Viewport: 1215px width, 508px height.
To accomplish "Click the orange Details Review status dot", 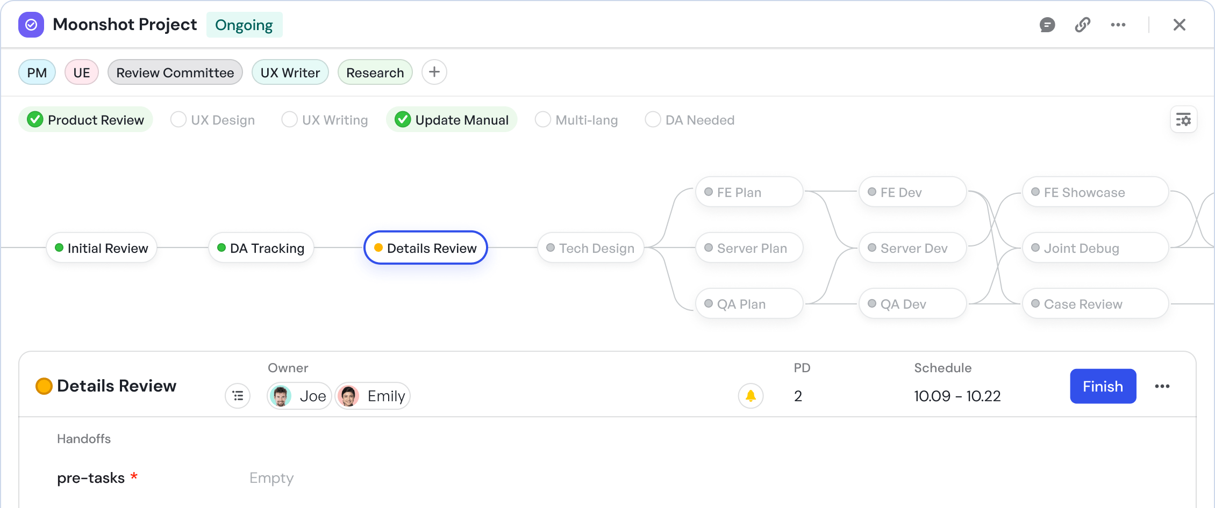I will pyautogui.click(x=44, y=386).
